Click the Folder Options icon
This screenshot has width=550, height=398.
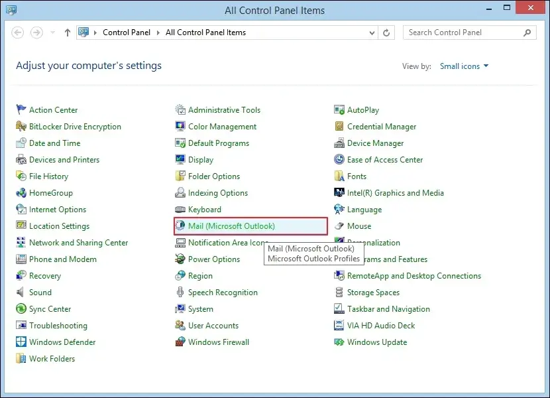click(x=180, y=176)
